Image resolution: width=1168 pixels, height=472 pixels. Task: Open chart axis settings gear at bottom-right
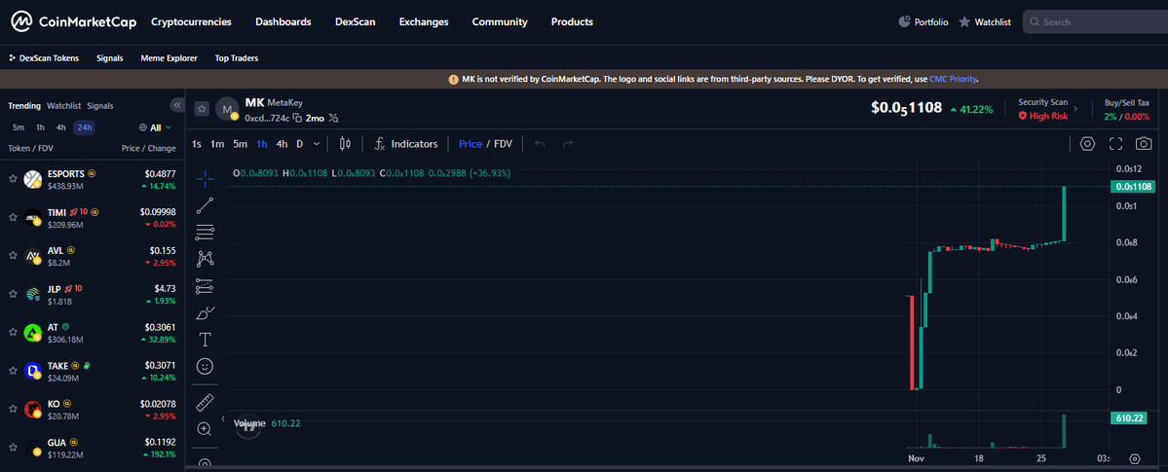coord(1135,458)
